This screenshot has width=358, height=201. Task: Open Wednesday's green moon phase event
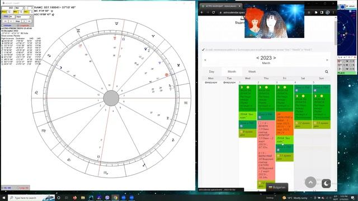[x=247, y=98]
